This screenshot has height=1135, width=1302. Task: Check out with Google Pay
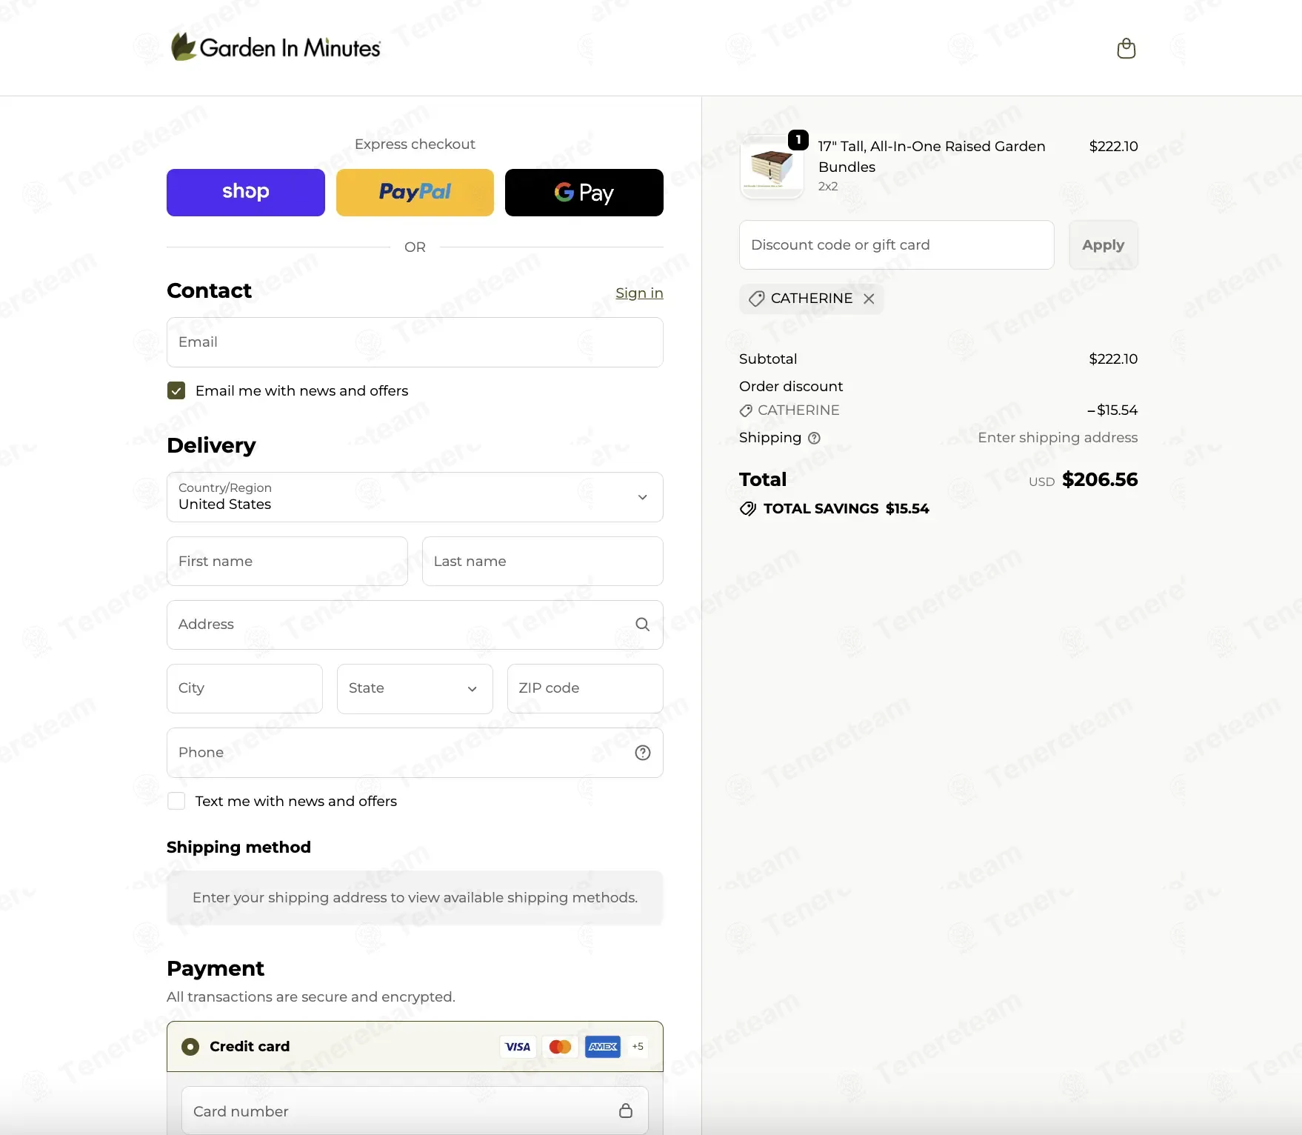point(584,193)
